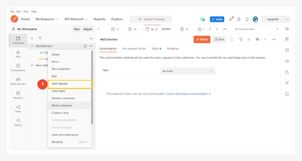Select Add folder in context menu

(69, 91)
